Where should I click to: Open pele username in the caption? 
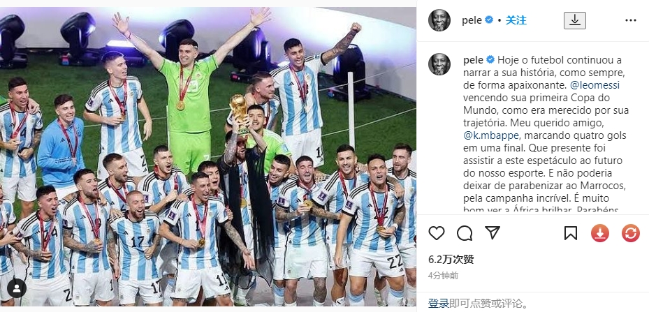coord(473,60)
